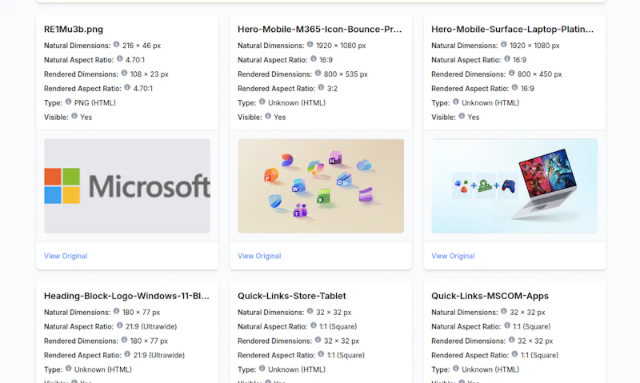Viewport: 640px width, 383px height.
Task: Click Natural Aspect Ratio info icon in Hero-Mobile-Surface-Laptop card
Action: 507,58
